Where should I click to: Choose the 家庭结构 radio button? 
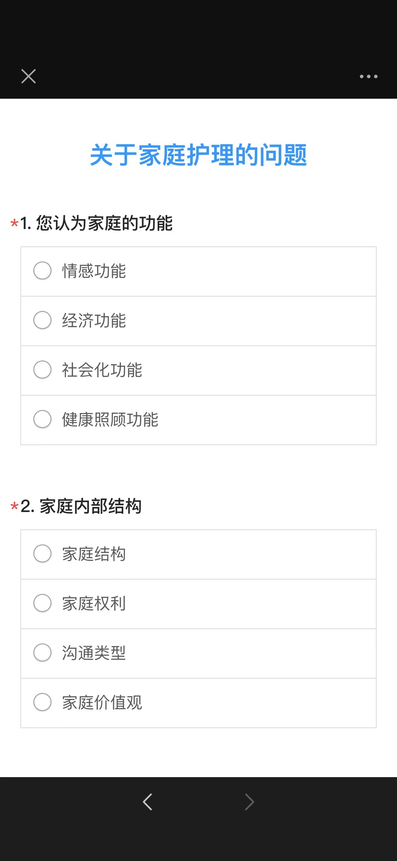click(42, 553)
